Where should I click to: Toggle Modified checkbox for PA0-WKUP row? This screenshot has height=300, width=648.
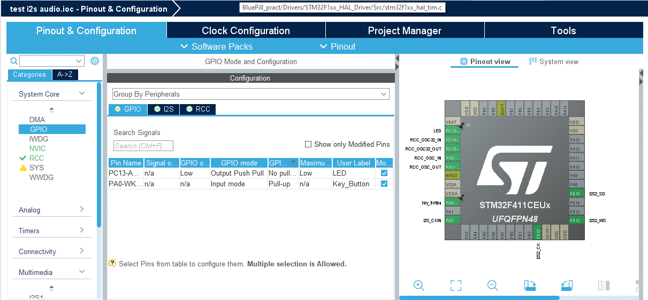384,184
